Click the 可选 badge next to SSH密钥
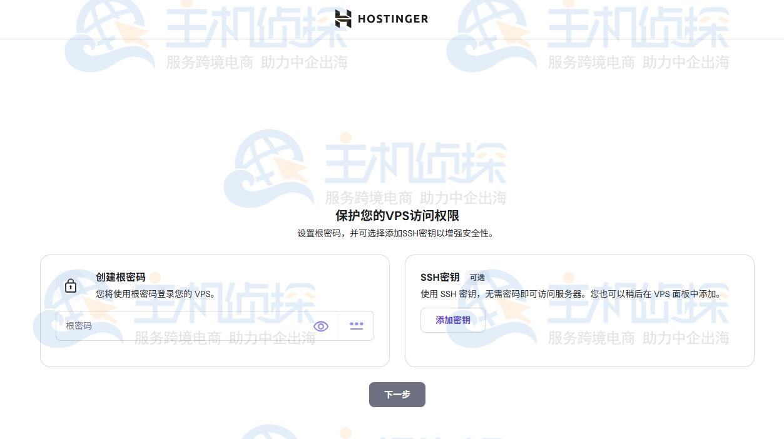Viewport: 784px width, 439px height. [477, 278]
